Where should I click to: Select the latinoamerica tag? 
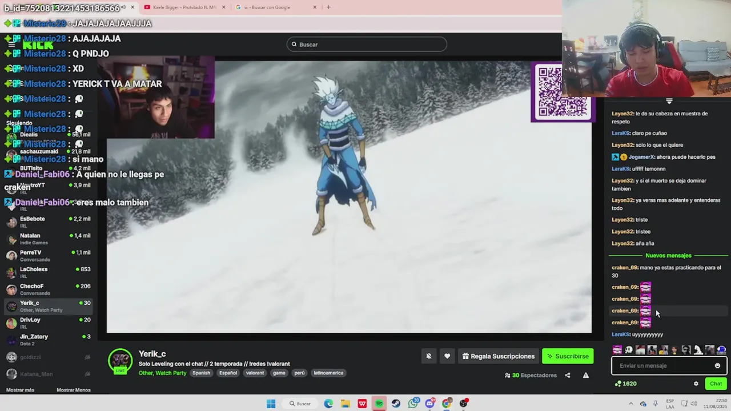click(328, 373)
